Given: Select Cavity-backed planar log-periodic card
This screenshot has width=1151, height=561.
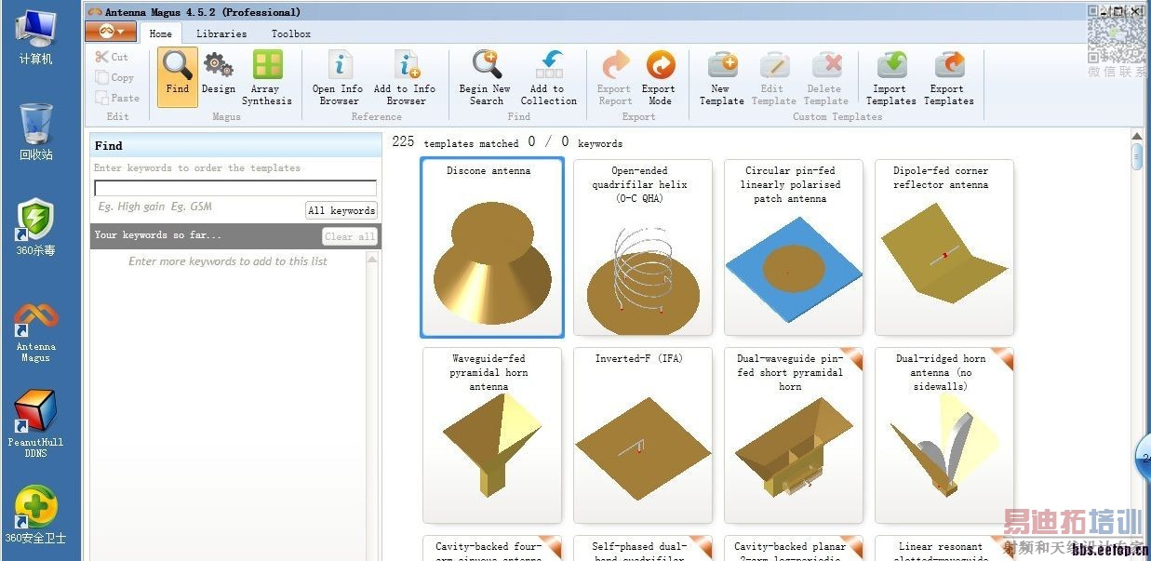Looking at the screenshot, I should [x=794, y=548].
